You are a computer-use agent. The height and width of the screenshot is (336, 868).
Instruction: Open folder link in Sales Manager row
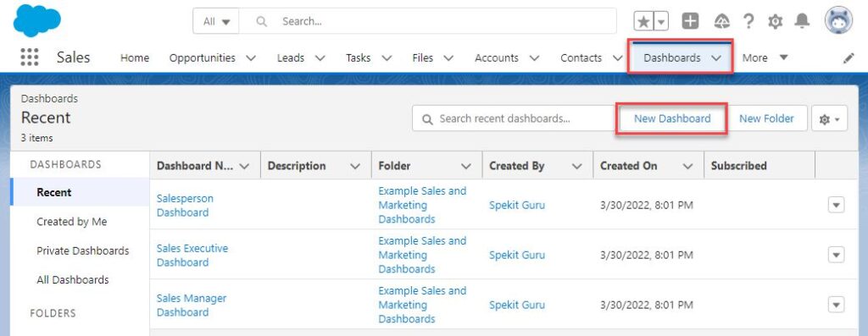click(422, 305)
